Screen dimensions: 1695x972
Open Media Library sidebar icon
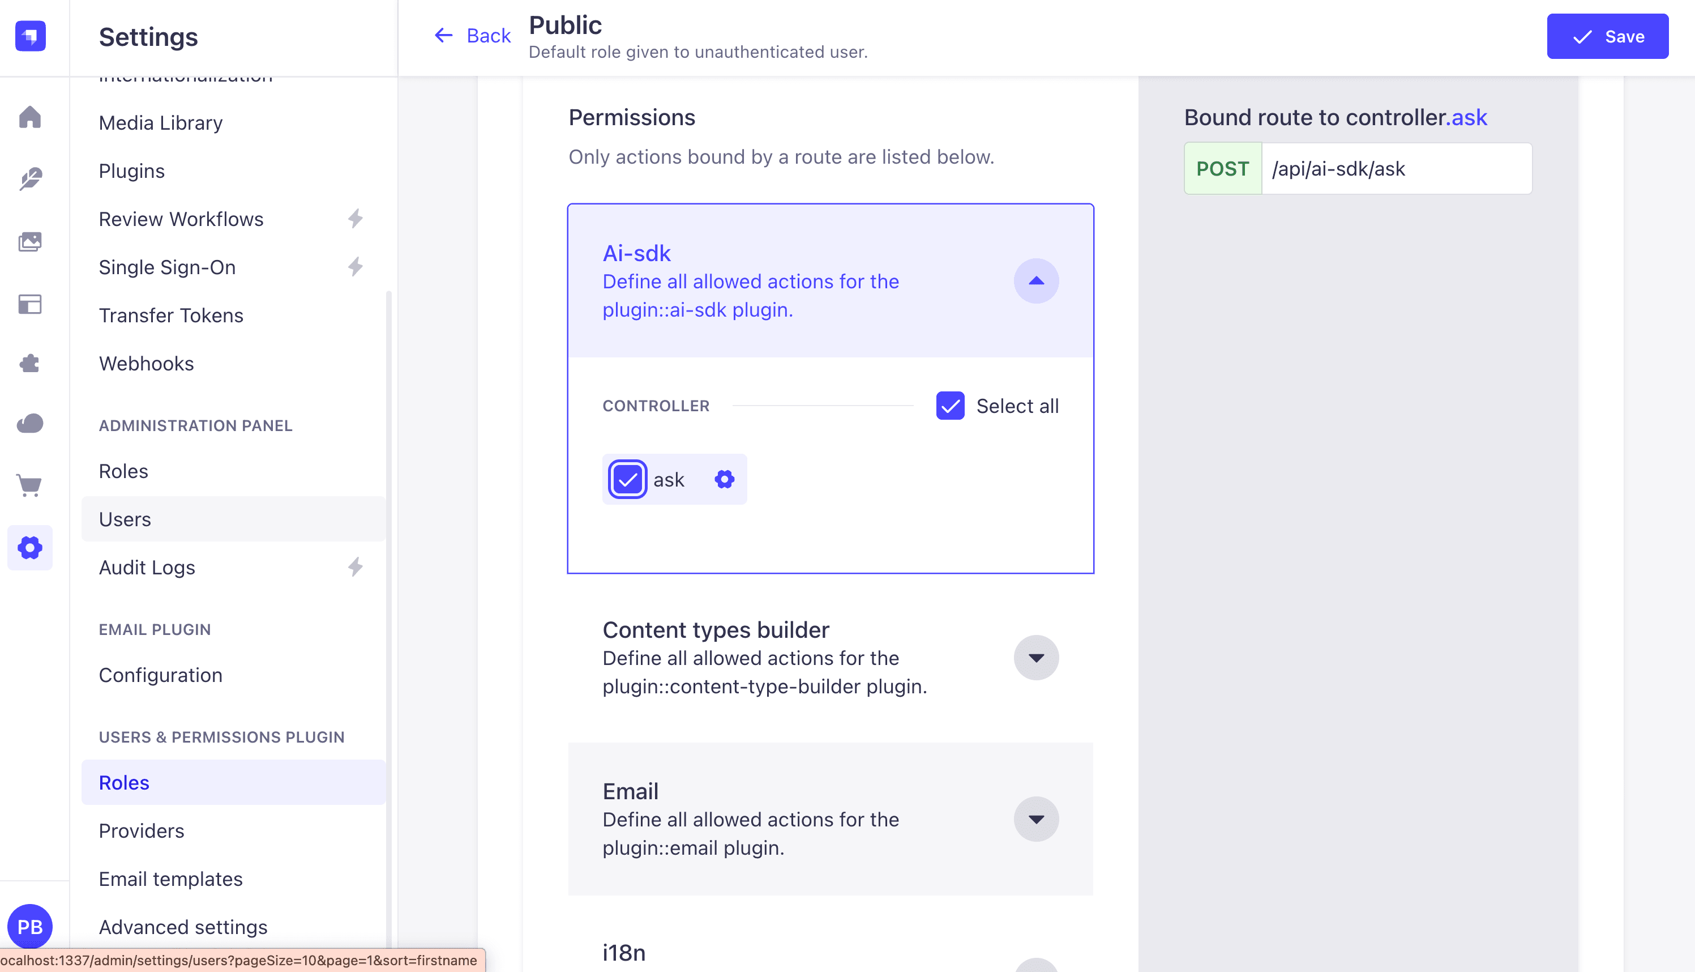coord(30,242)
